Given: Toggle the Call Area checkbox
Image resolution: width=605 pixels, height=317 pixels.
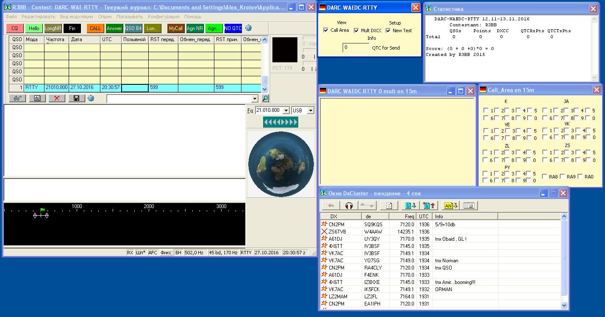Looking at the screenshot, I should (326, 31).
